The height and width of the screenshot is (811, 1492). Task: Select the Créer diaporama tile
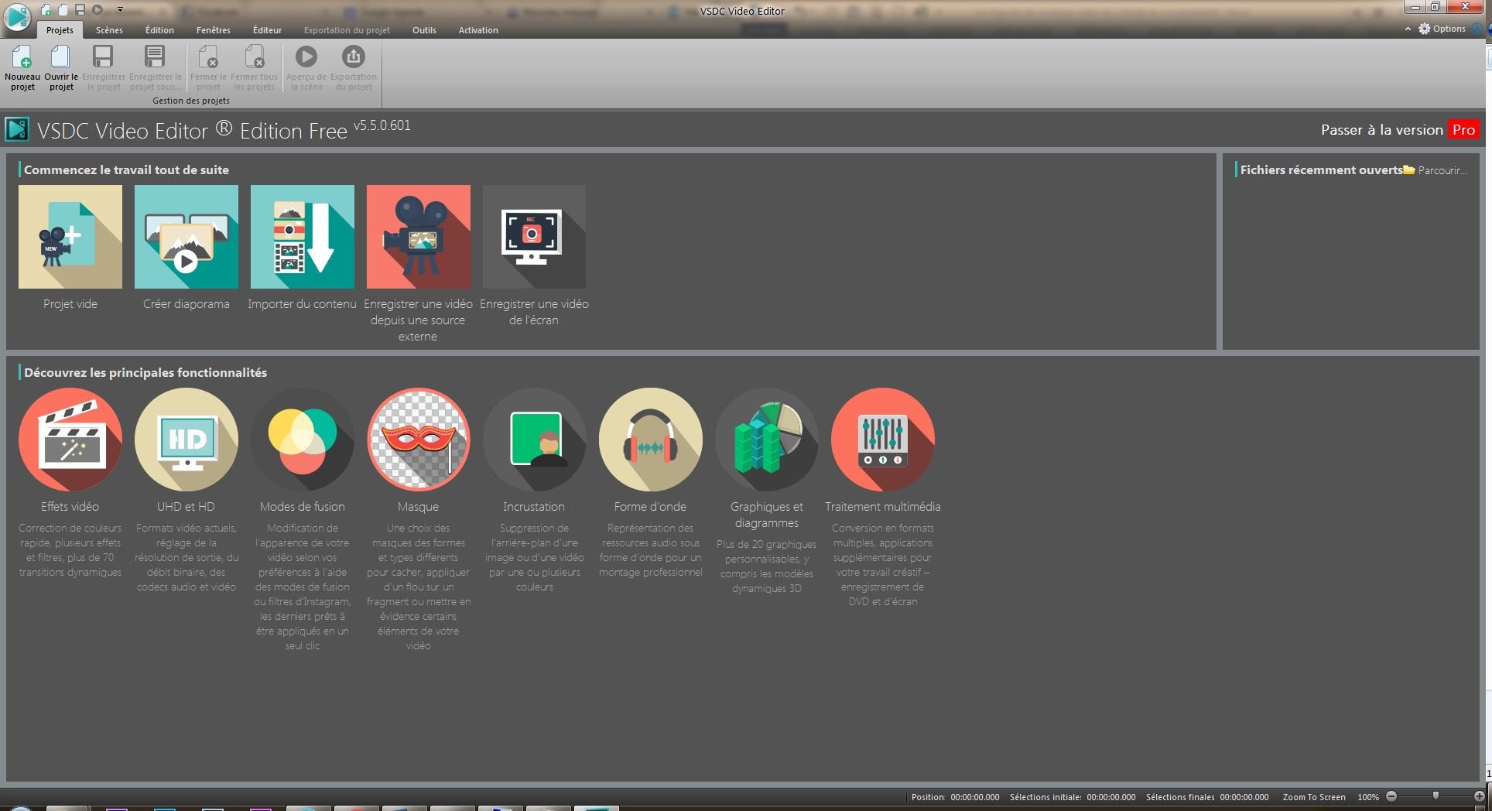point(186,237)
